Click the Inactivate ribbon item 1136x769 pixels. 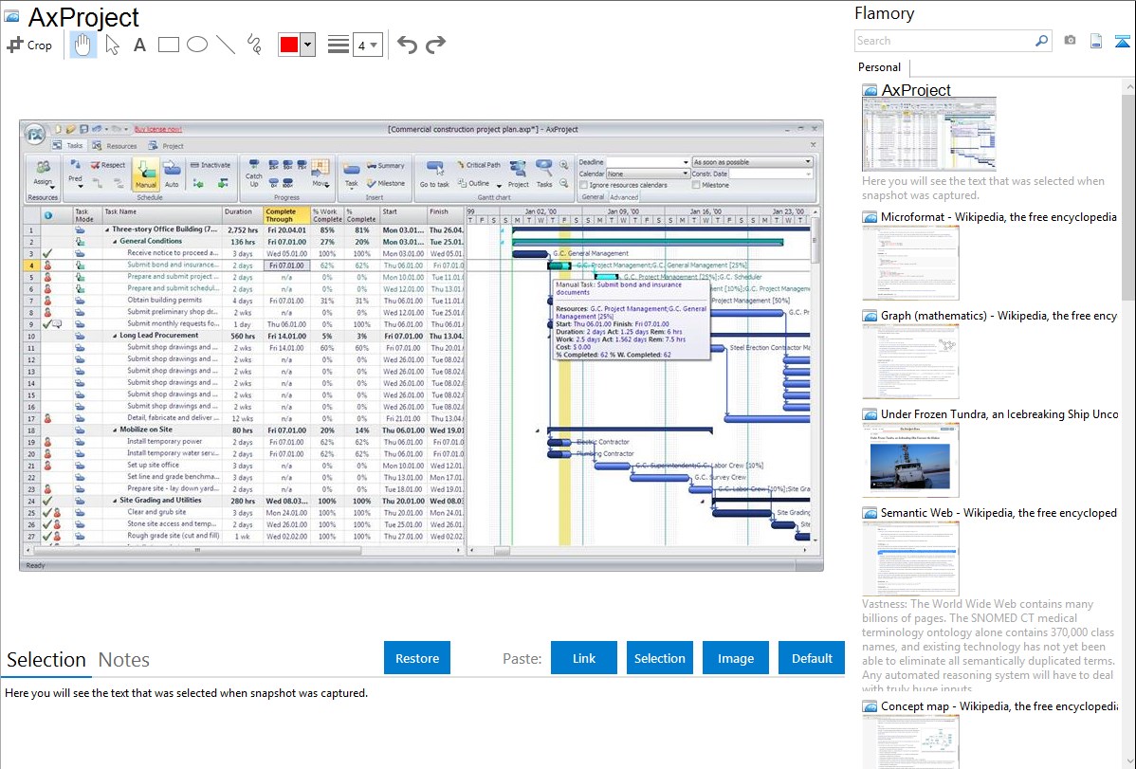click(x=211, y=165)
